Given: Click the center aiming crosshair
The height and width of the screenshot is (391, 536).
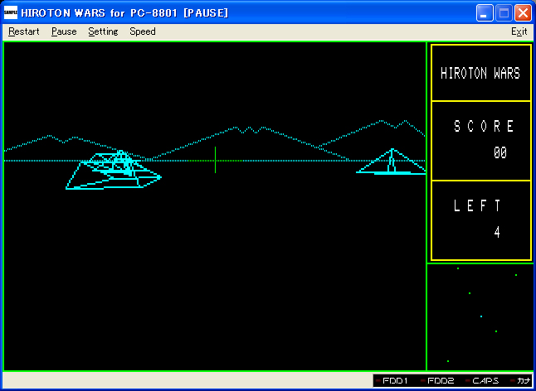Looking at the screenshot, I should pyautogui.click(x=215, y=160).
